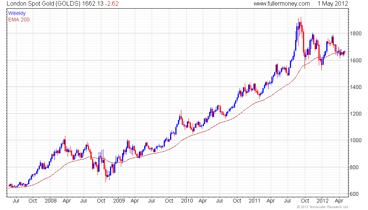Click the 1800 price axis label
This screenshot has height=210, width=368.
point(356,33)
